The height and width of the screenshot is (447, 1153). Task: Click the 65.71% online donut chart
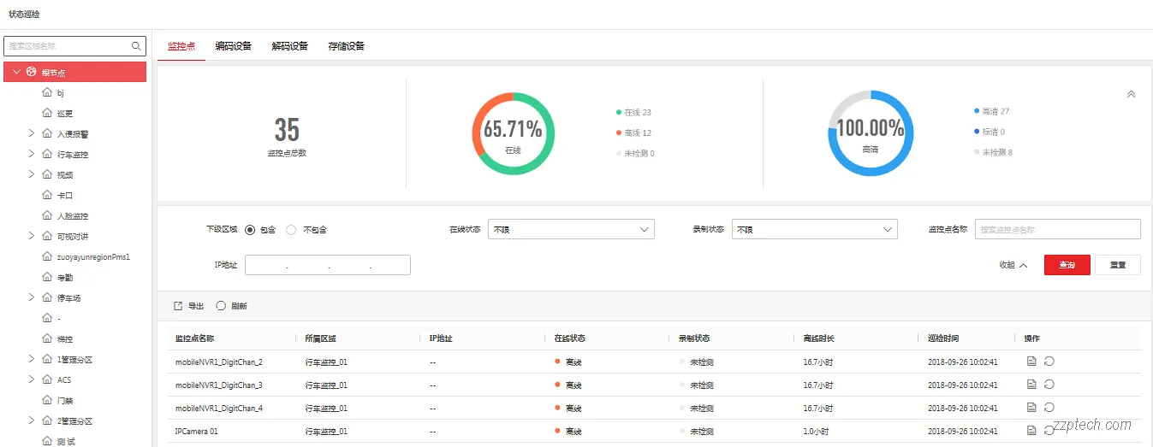[514, 133]
